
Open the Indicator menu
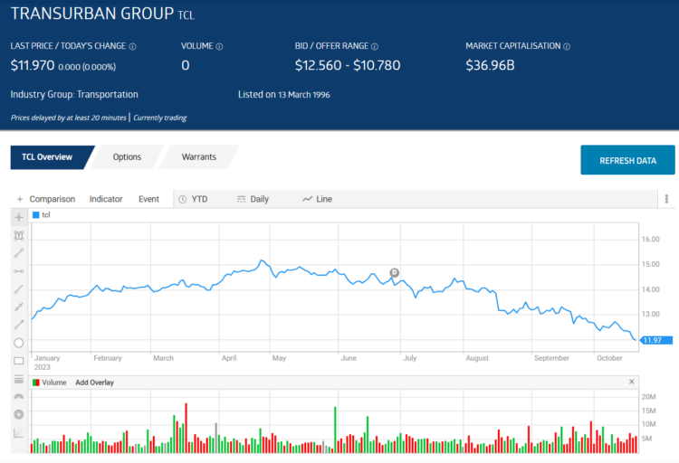pos(106,199)
